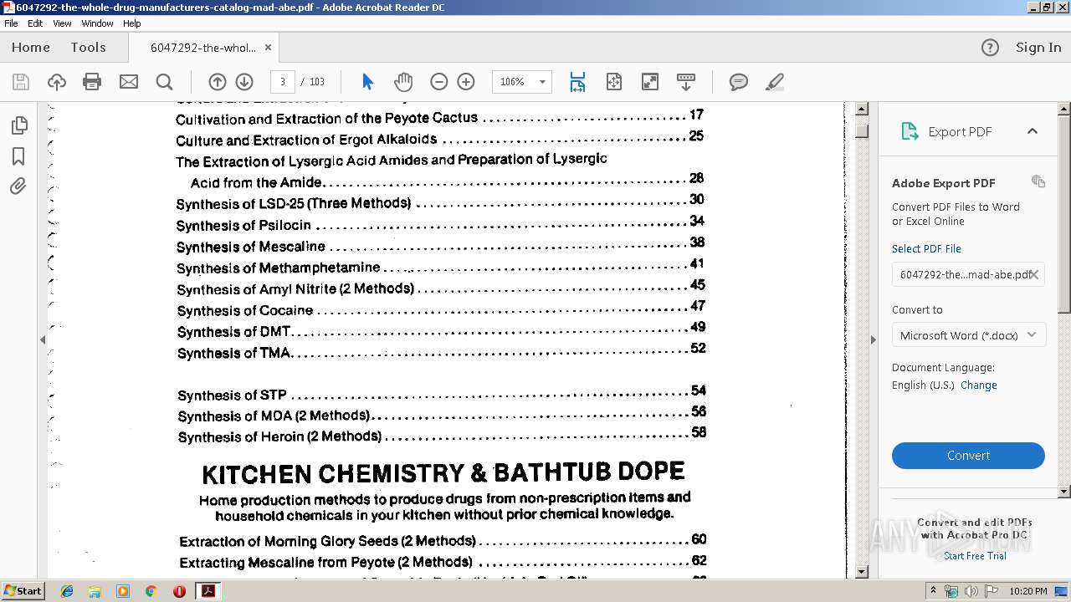Click Start Free Trial link
Viewport: 1071px width, 602px height.
coord(975,556)
